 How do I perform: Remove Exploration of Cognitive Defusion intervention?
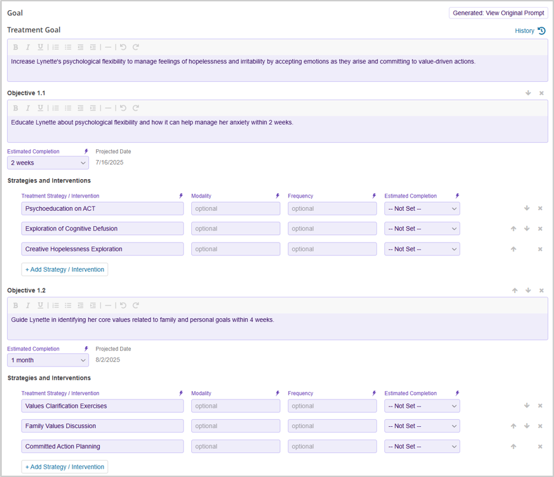(540, 229)
